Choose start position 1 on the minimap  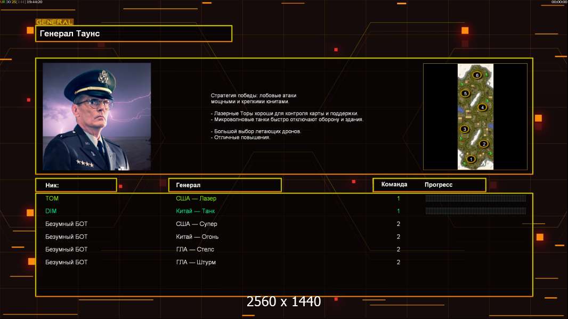pyautogui.click(x=471, y=159)
